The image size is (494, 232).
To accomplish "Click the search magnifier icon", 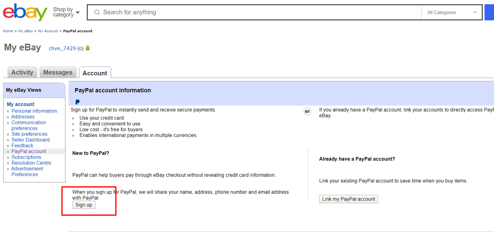I will click(x=97, y=12).
